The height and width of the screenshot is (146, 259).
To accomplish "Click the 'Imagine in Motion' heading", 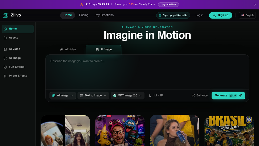I will 147,35.
